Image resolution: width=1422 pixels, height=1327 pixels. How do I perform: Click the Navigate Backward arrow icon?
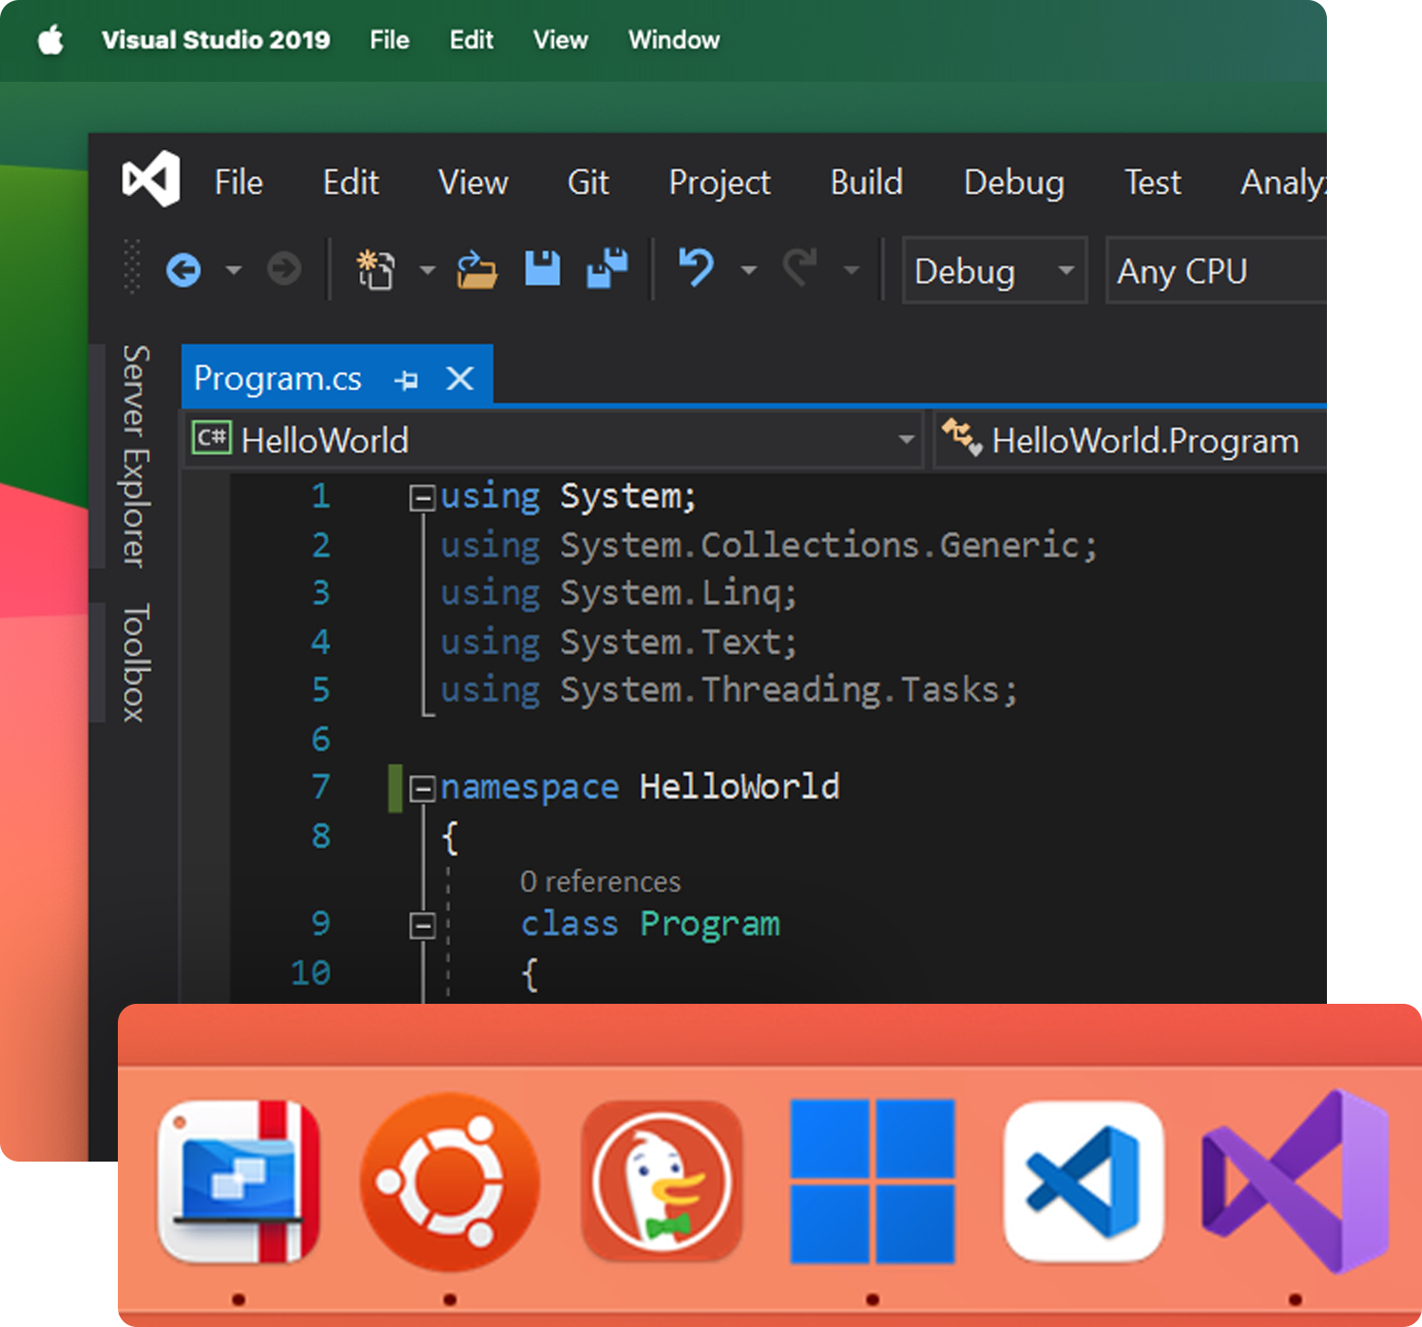183,269
